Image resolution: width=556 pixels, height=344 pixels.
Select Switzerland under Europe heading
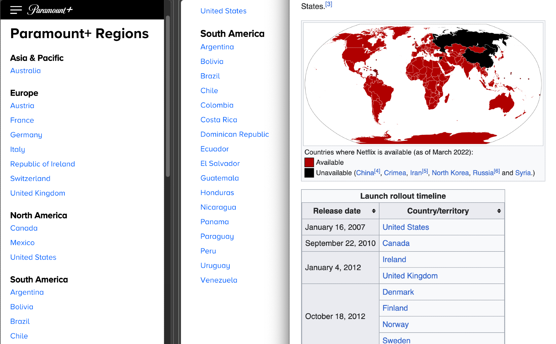point(30,178)
